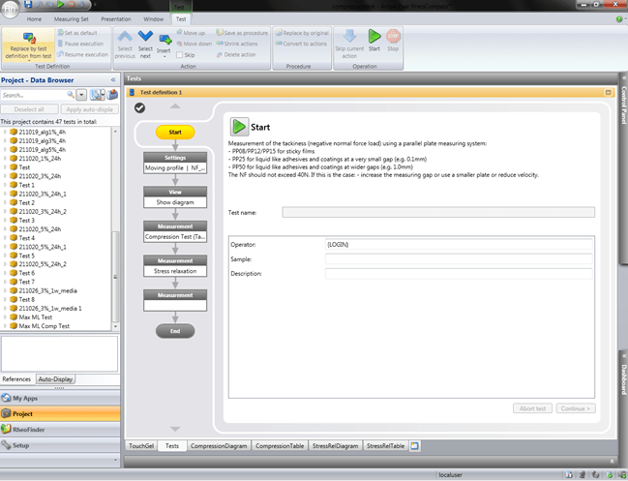
Task: Open the Measuring Set ribbon tab
Action: 72,18
